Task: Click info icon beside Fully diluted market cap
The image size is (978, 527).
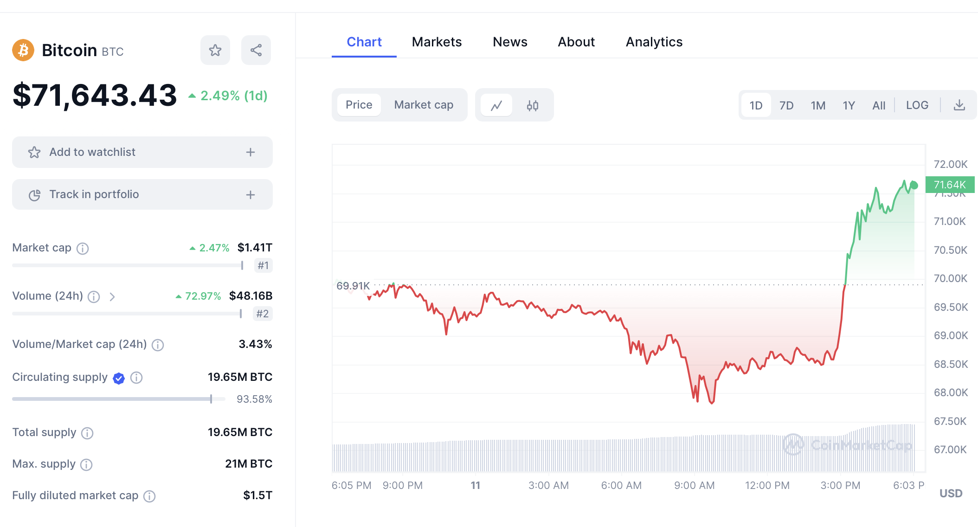Action: [149, 496]
